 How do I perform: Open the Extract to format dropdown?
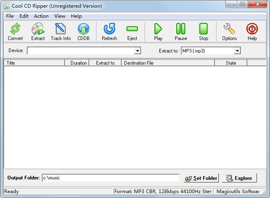pos(237,51)
